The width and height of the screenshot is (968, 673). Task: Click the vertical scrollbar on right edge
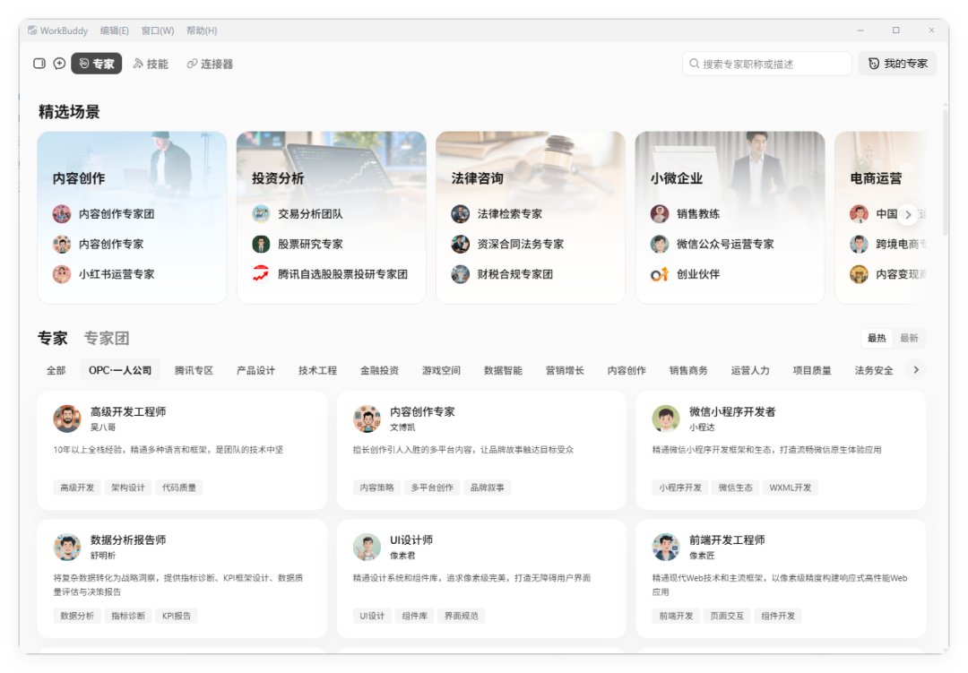pos(946,173)
